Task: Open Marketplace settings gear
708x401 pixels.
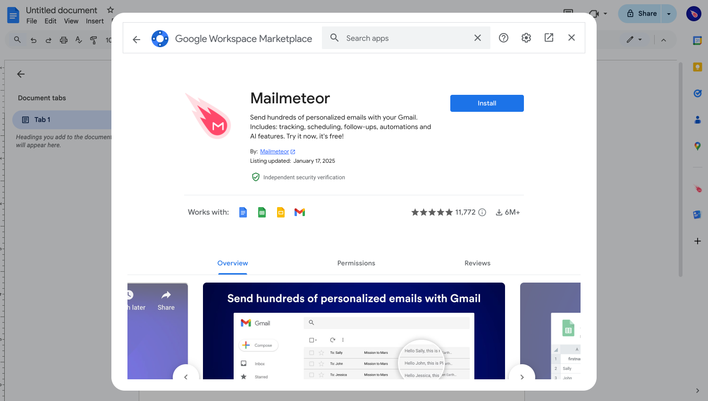Action: [x=526, y=38]
